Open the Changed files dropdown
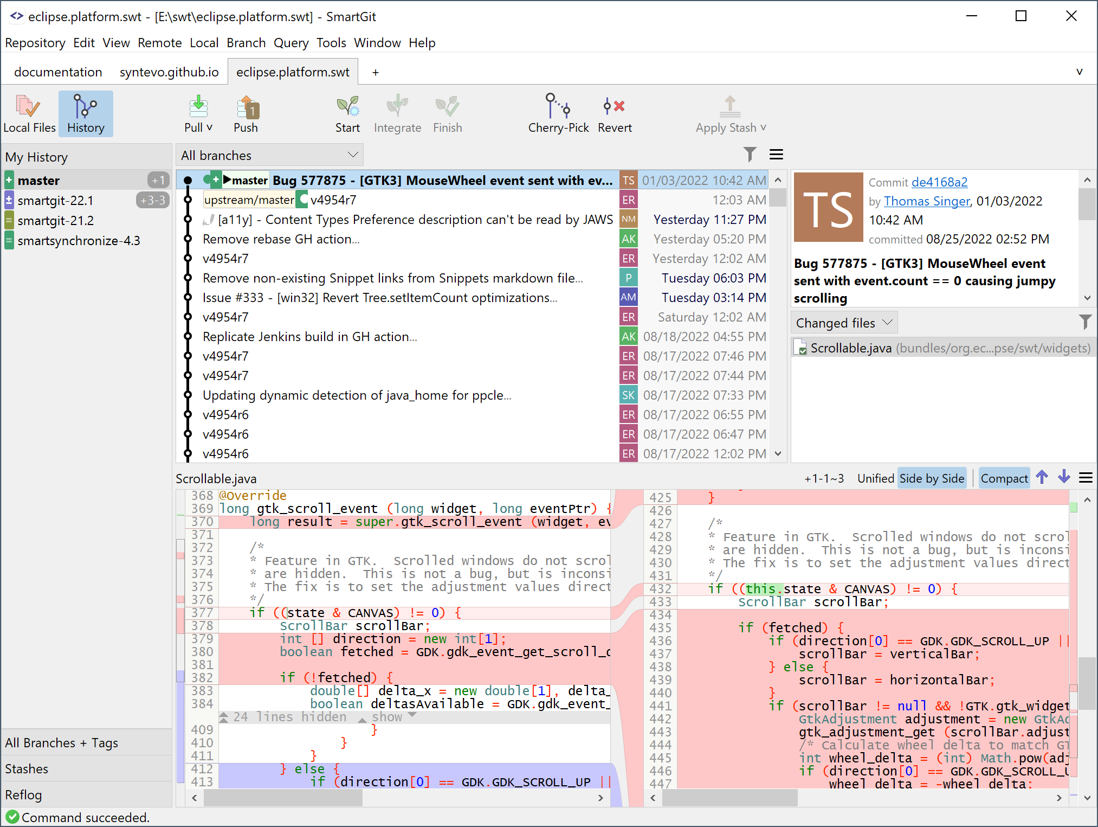Screen dimensions: 1098x827 pyautogui.click(x=844, y=323)
